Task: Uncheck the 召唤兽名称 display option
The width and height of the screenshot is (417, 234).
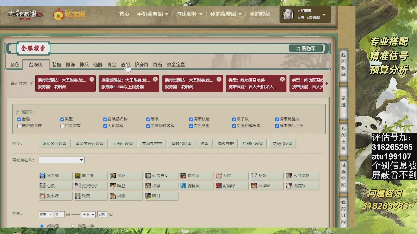Action: [x=105, y=119]
